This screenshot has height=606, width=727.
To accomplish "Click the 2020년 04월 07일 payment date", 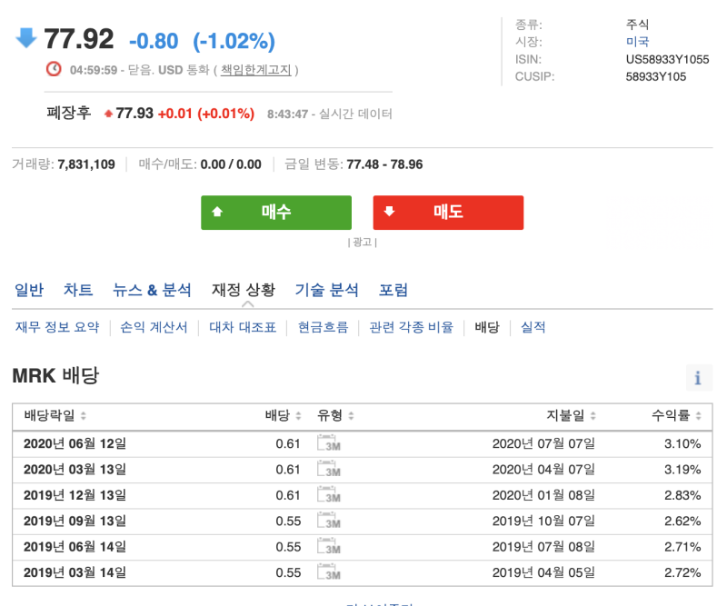I will tap(543, 470).
